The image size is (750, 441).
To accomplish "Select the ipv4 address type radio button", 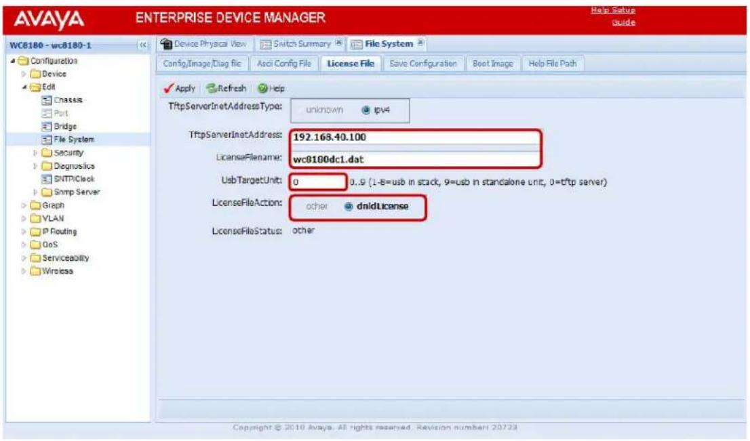I will [x=366, y=110].
